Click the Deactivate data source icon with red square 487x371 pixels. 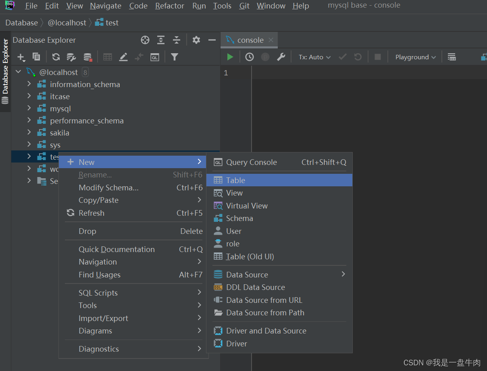pyautogui.click(x=87, y=57)
